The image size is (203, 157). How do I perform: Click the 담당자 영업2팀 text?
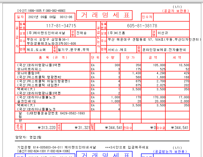(25, 137)
